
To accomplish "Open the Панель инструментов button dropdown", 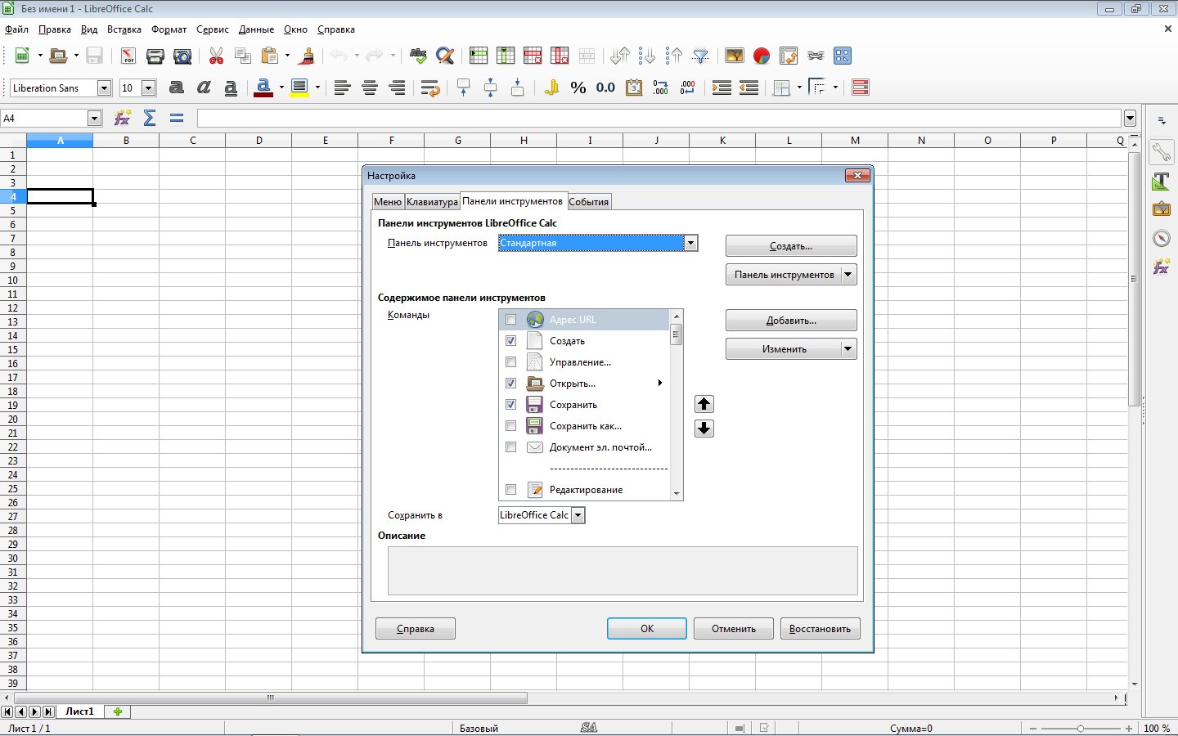I will pos(848,275).
